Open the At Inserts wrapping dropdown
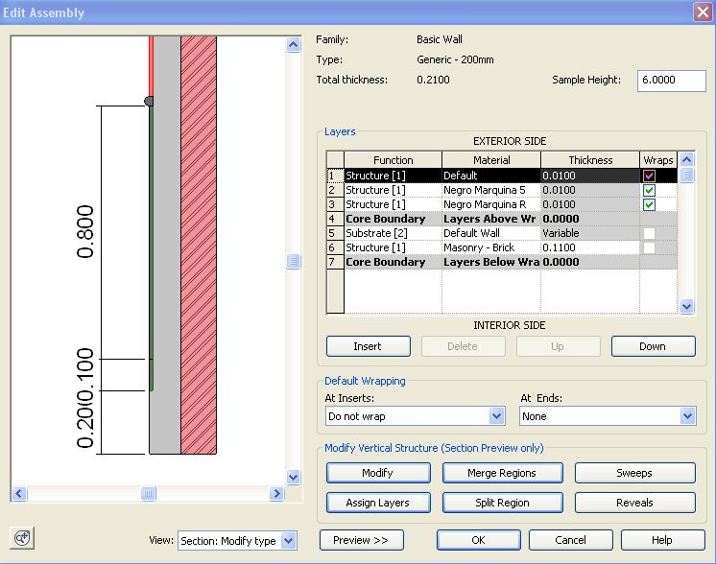Viewport: 716px width, 564px height. point(496,416)
